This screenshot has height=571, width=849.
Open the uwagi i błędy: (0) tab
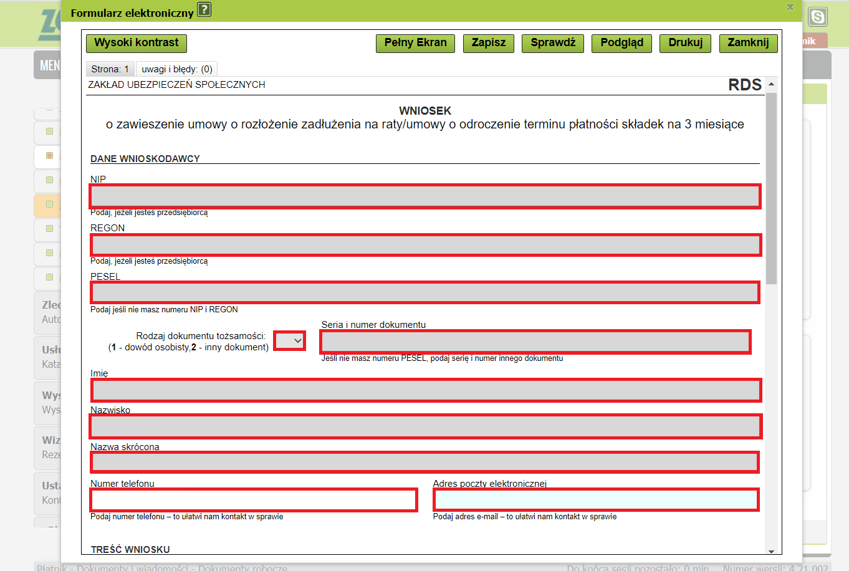[x=177, y=69]
